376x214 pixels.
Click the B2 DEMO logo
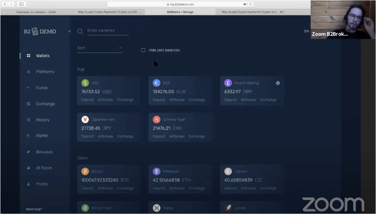[40, 31]
